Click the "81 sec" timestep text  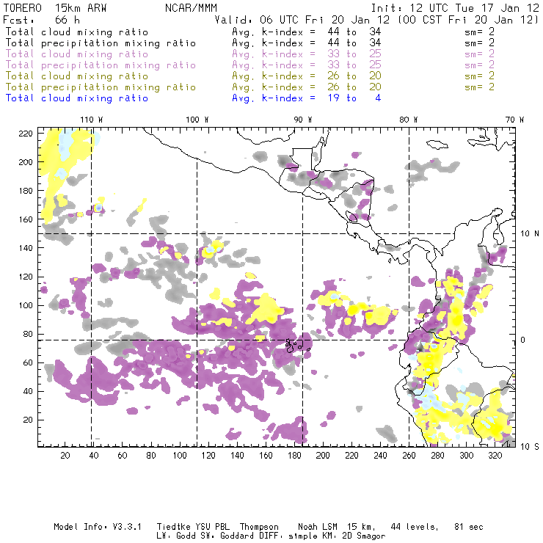pos(469,527)
